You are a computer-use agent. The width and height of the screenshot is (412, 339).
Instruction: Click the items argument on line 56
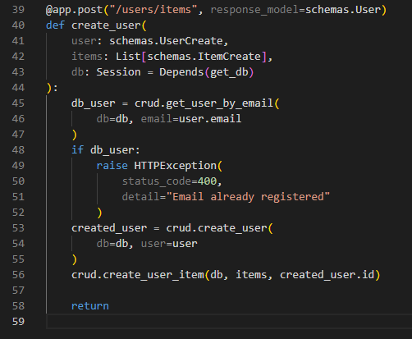(x=251, y=275)
